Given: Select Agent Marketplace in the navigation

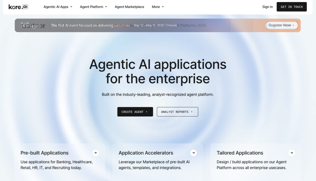Looking at the screenshot, I should (129, 6).
